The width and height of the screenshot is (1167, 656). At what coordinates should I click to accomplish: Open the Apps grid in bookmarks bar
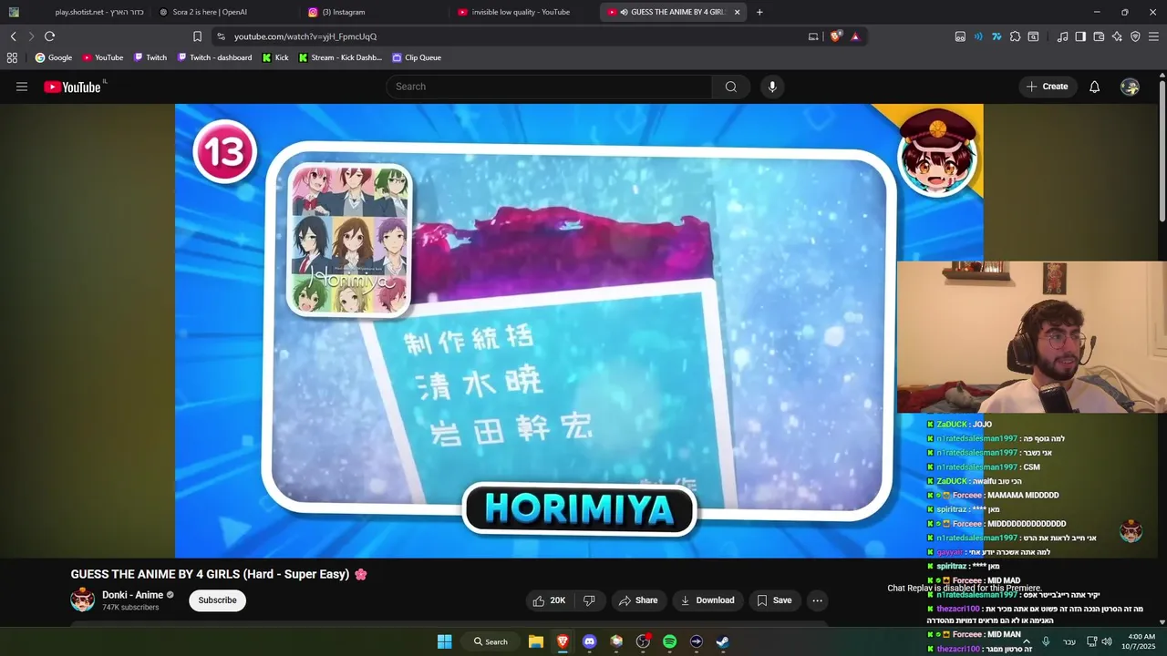coord(12,57)
